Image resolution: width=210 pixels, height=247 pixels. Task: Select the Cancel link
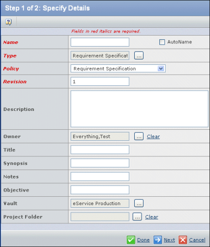pos(197,240)
